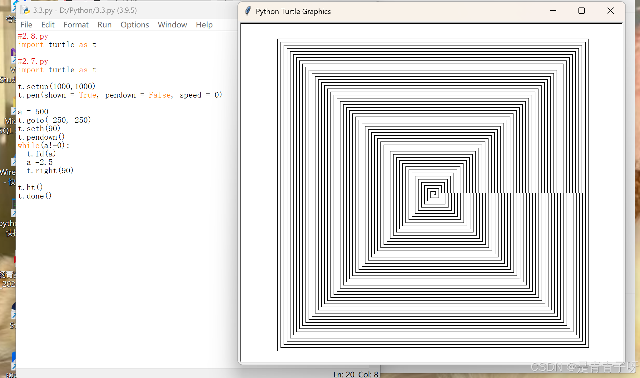Open the Window menu
Viewport: 640px width, 378px height.
pos(172,25)
